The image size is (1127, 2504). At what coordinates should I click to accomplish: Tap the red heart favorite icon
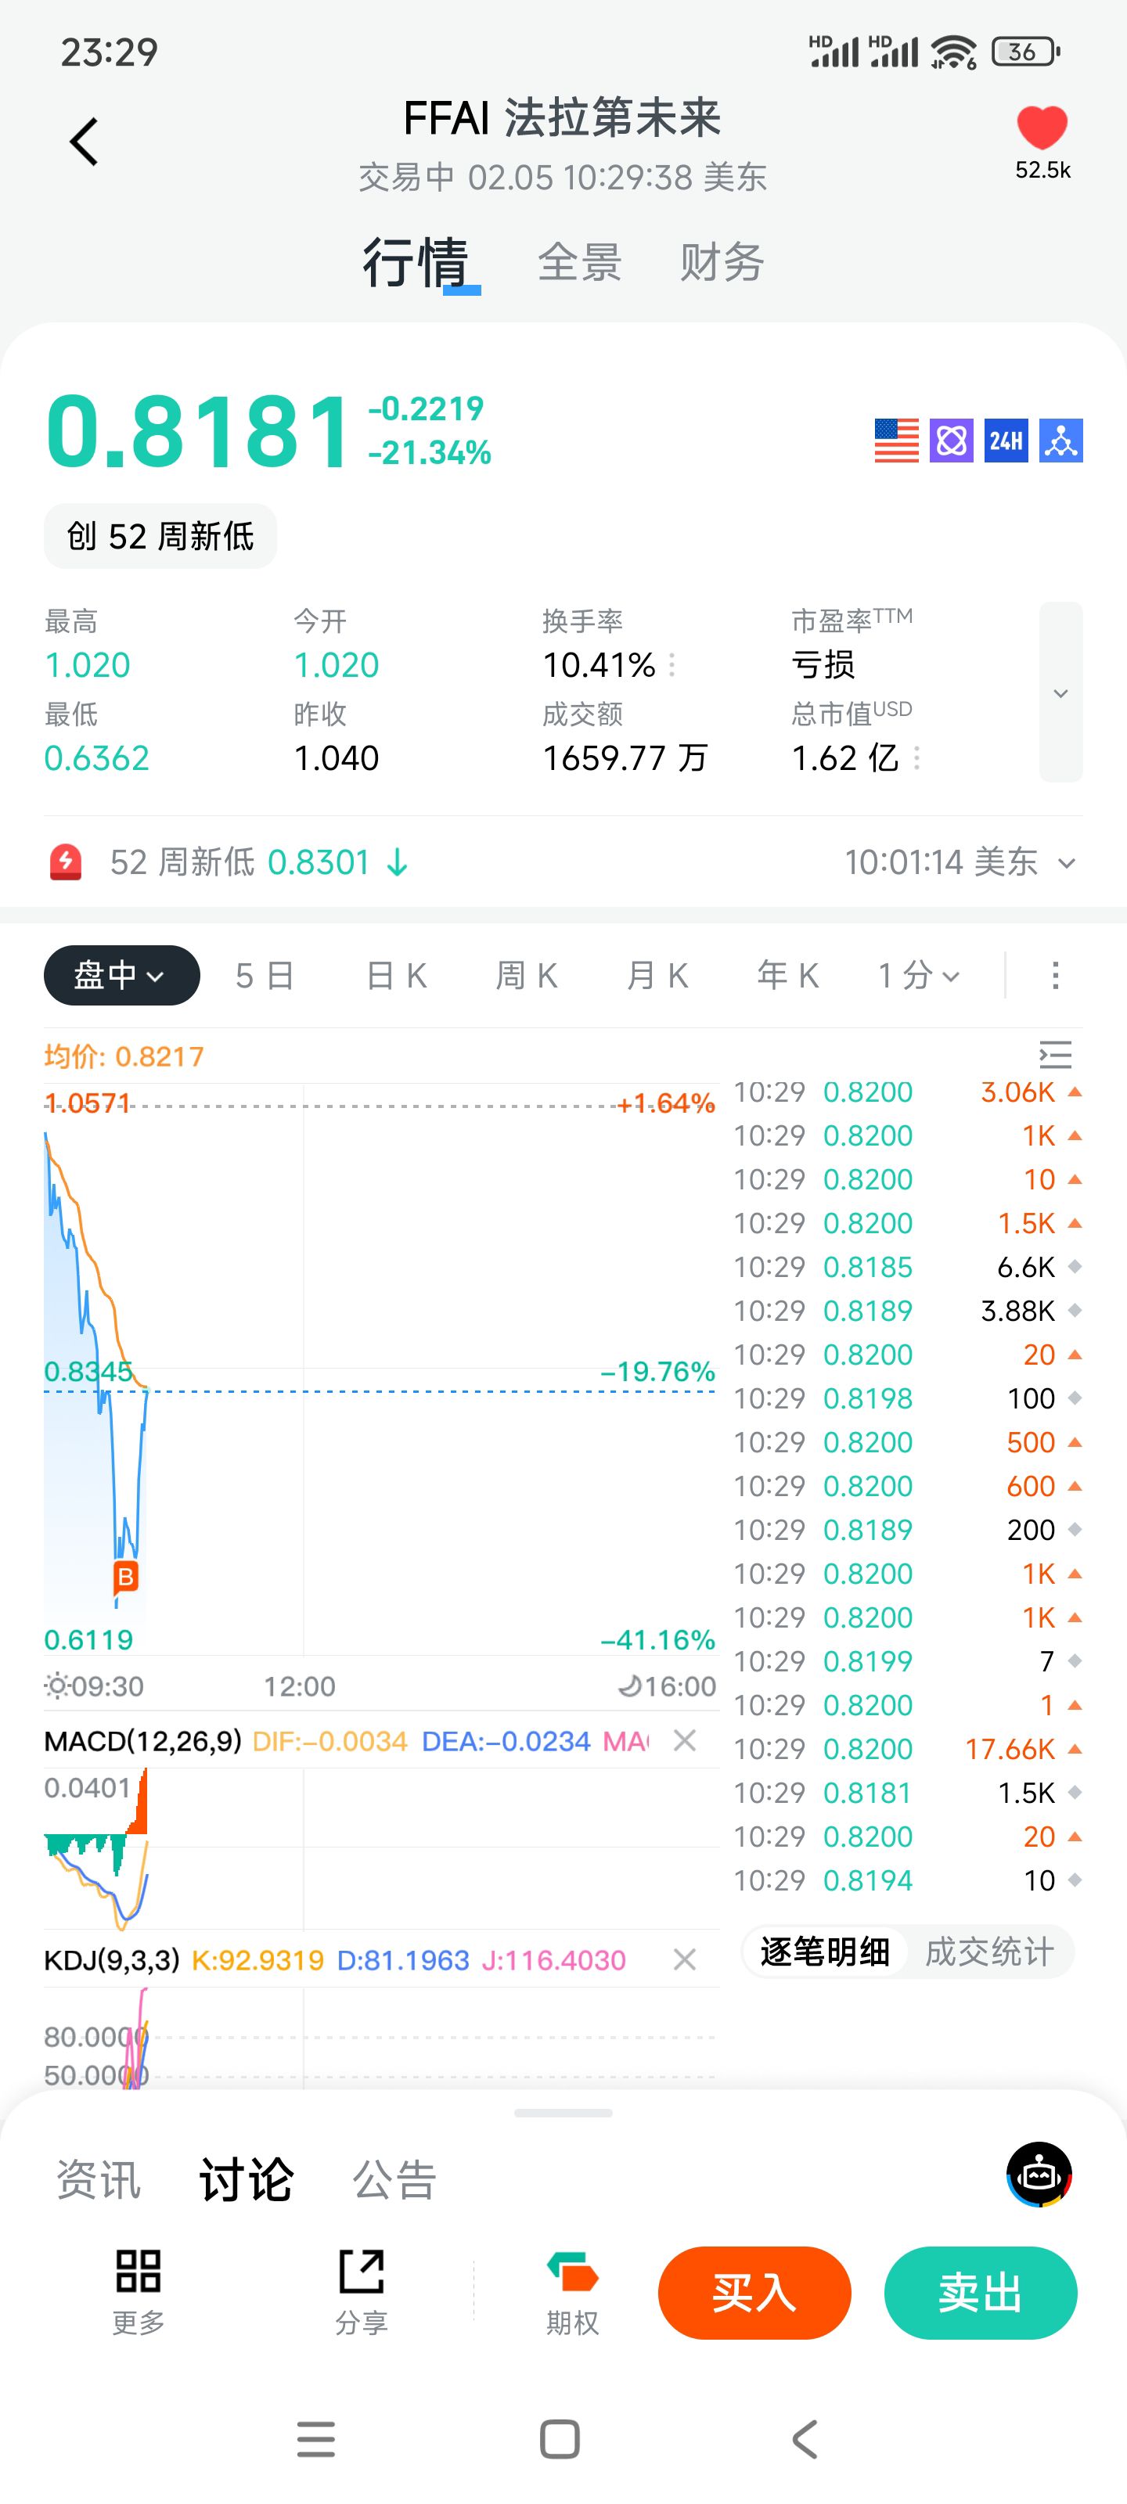[x=1042, y=128]
